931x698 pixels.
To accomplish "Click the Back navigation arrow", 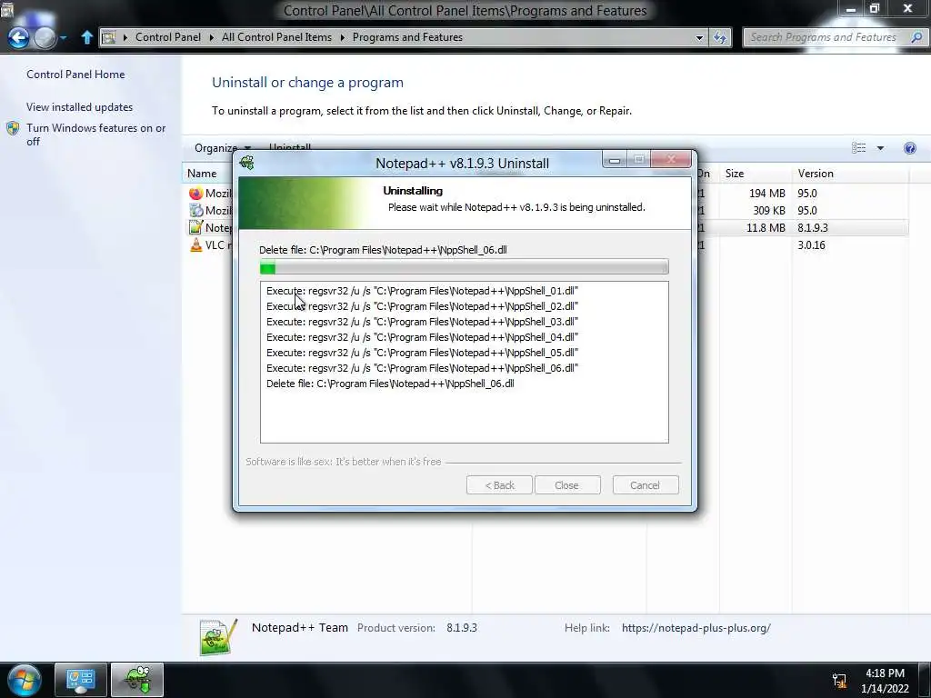I will [x=18, y=38].
